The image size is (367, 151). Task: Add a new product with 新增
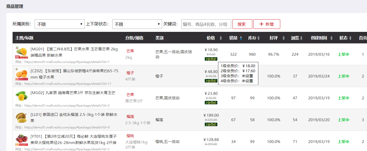pyautogui.click(x=267, y=24)
